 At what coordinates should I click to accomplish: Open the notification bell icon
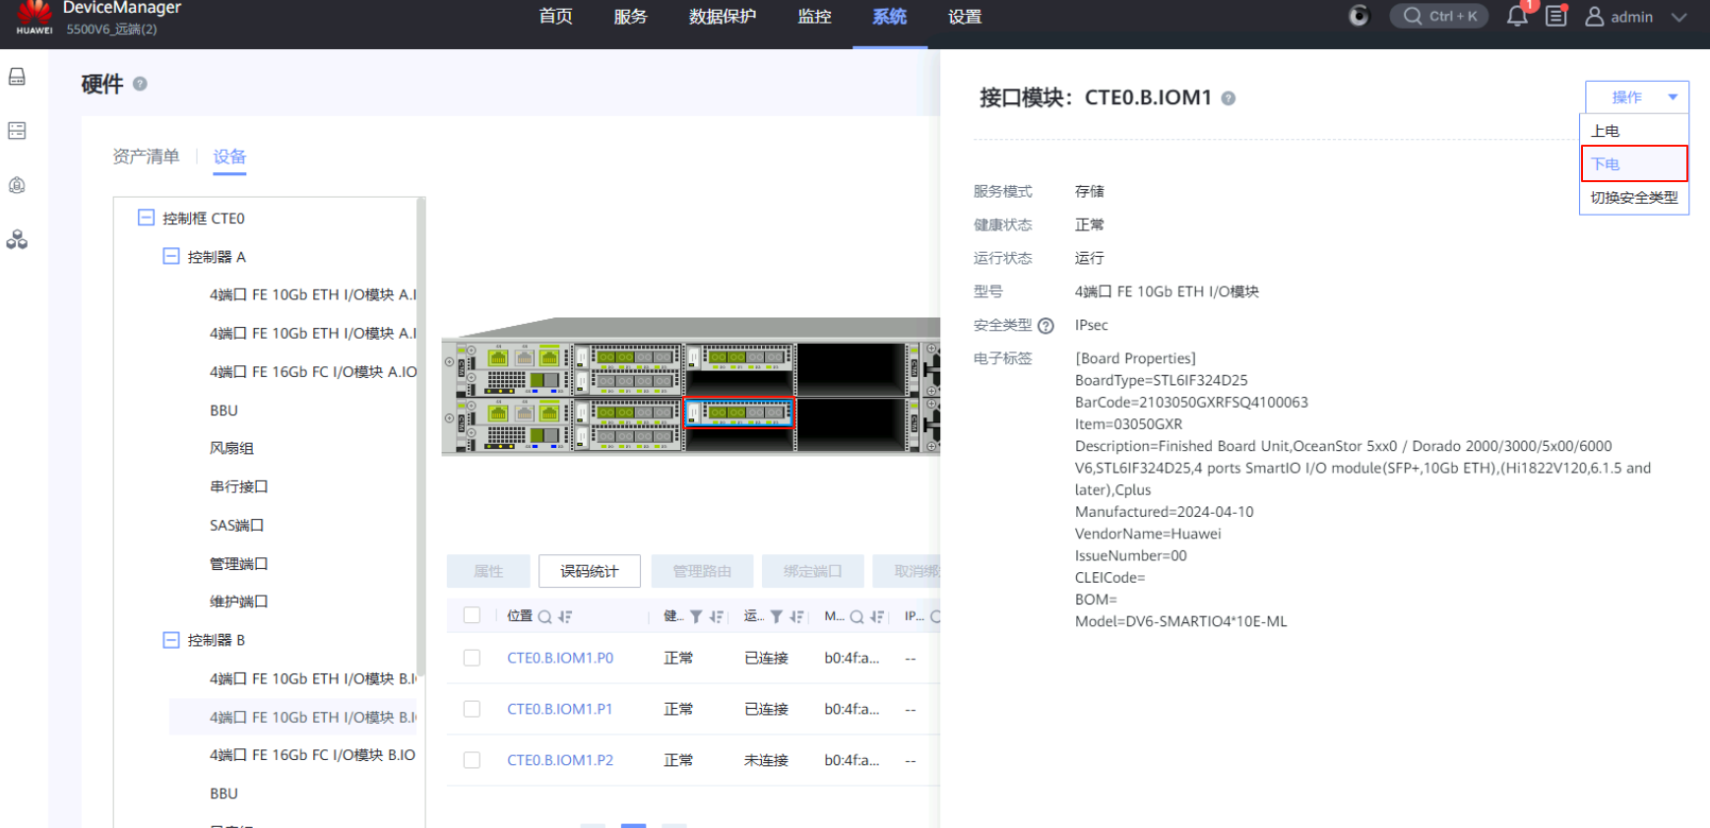pos(1517,17)
